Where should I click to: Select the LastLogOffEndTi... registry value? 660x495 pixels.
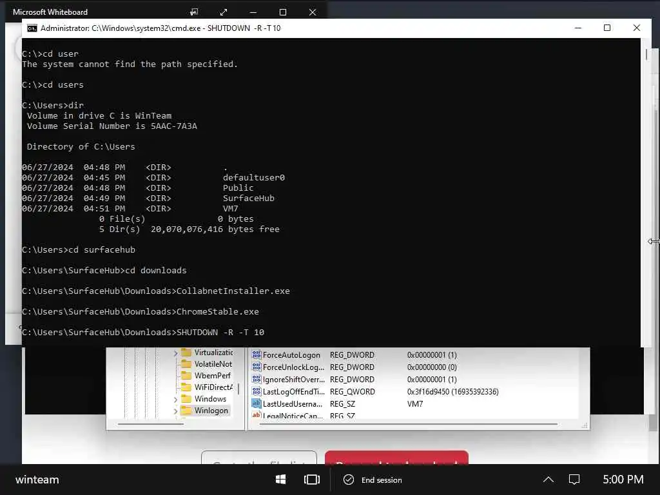294,391
